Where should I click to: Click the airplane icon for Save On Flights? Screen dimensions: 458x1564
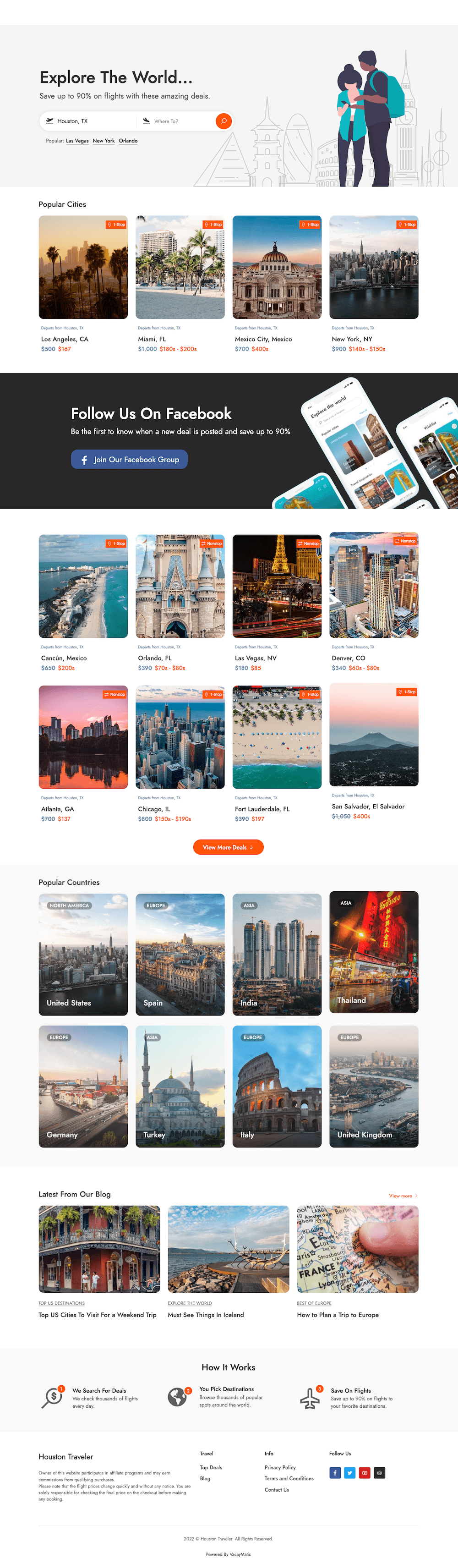(x=310, y=1398)
